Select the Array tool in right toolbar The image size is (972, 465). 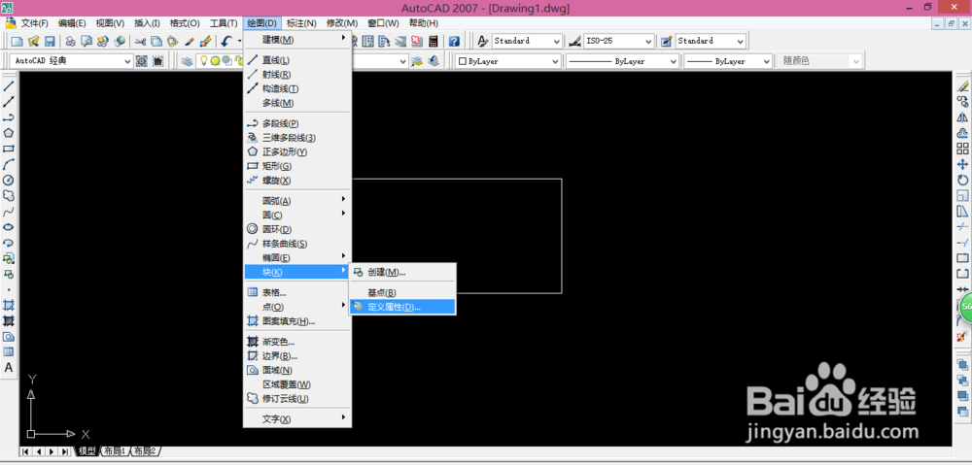pyautogui.click(x=962, y=149)
